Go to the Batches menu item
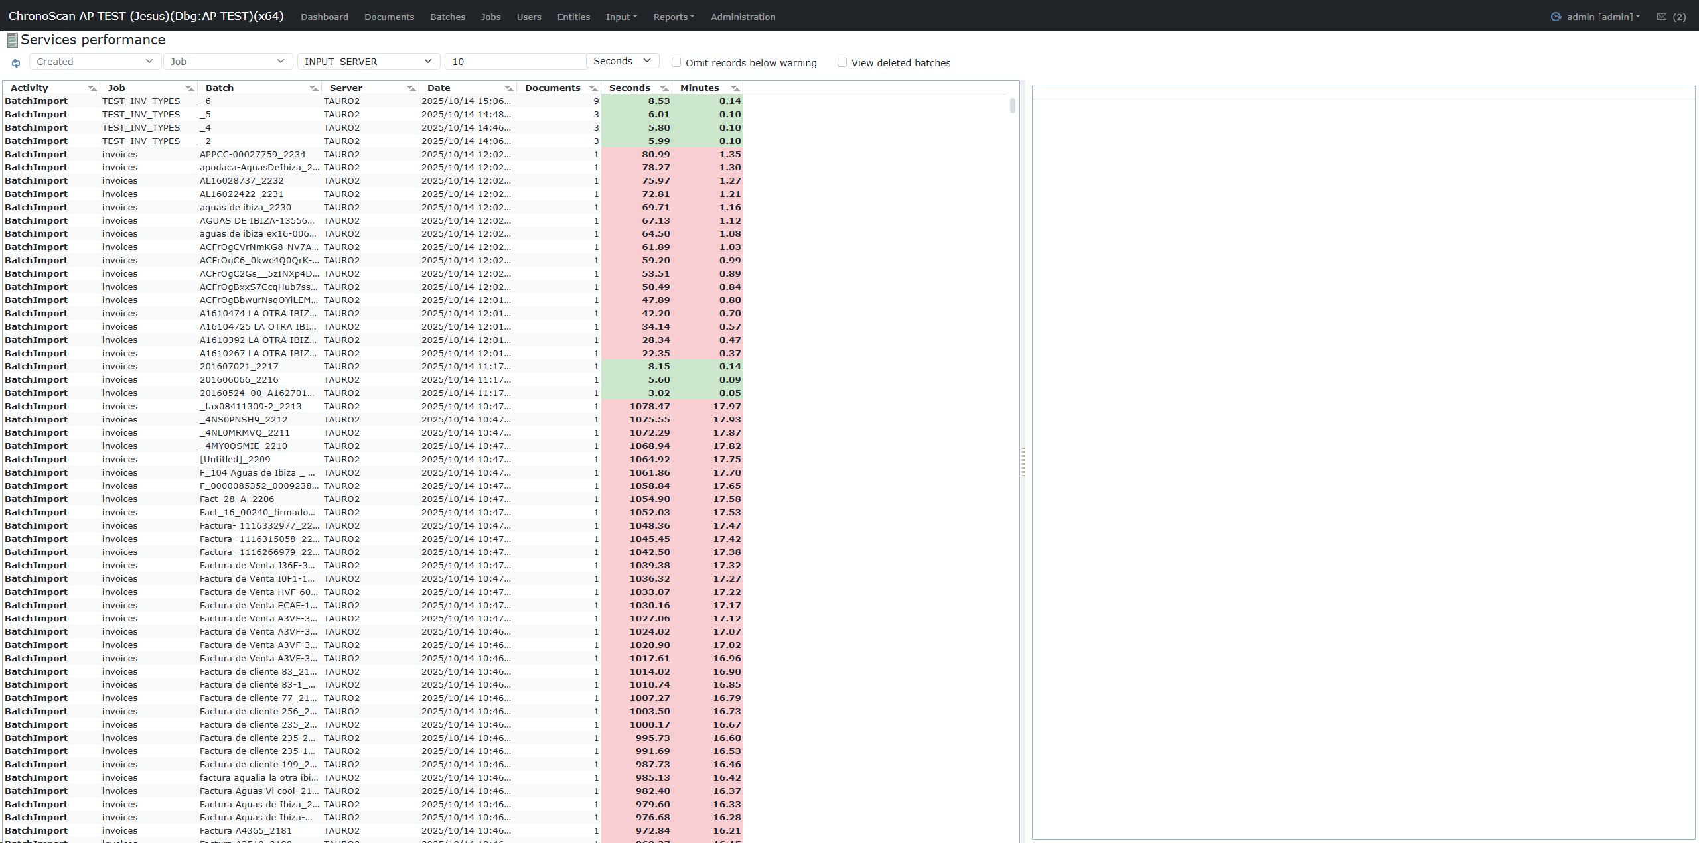 447,17
